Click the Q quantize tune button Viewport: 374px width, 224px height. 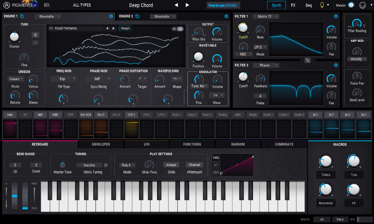35,35
